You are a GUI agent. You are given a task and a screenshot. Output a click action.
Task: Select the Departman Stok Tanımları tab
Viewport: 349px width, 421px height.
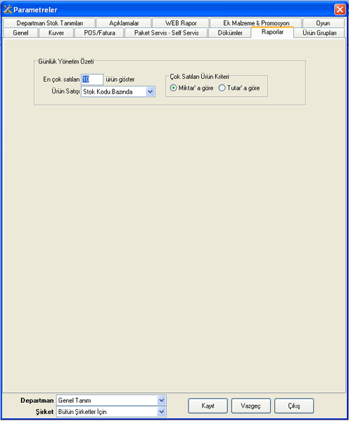tap(50, 23)
